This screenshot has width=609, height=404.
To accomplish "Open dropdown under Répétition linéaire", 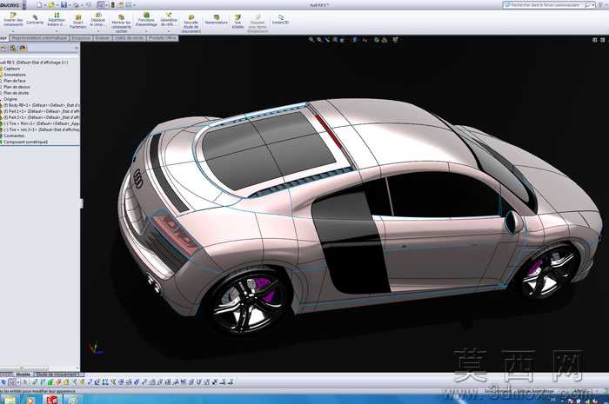I will point(57,30).
